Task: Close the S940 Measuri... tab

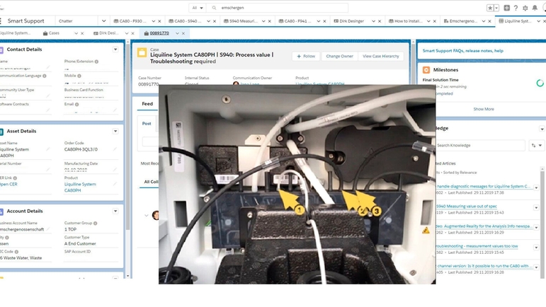Action: 270,21
